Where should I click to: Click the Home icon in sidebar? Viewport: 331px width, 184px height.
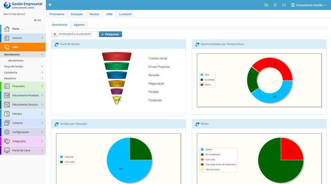point(7,29)
